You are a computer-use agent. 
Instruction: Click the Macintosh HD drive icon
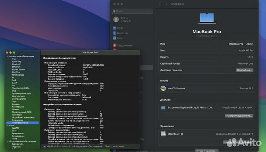tap(163, 134)
